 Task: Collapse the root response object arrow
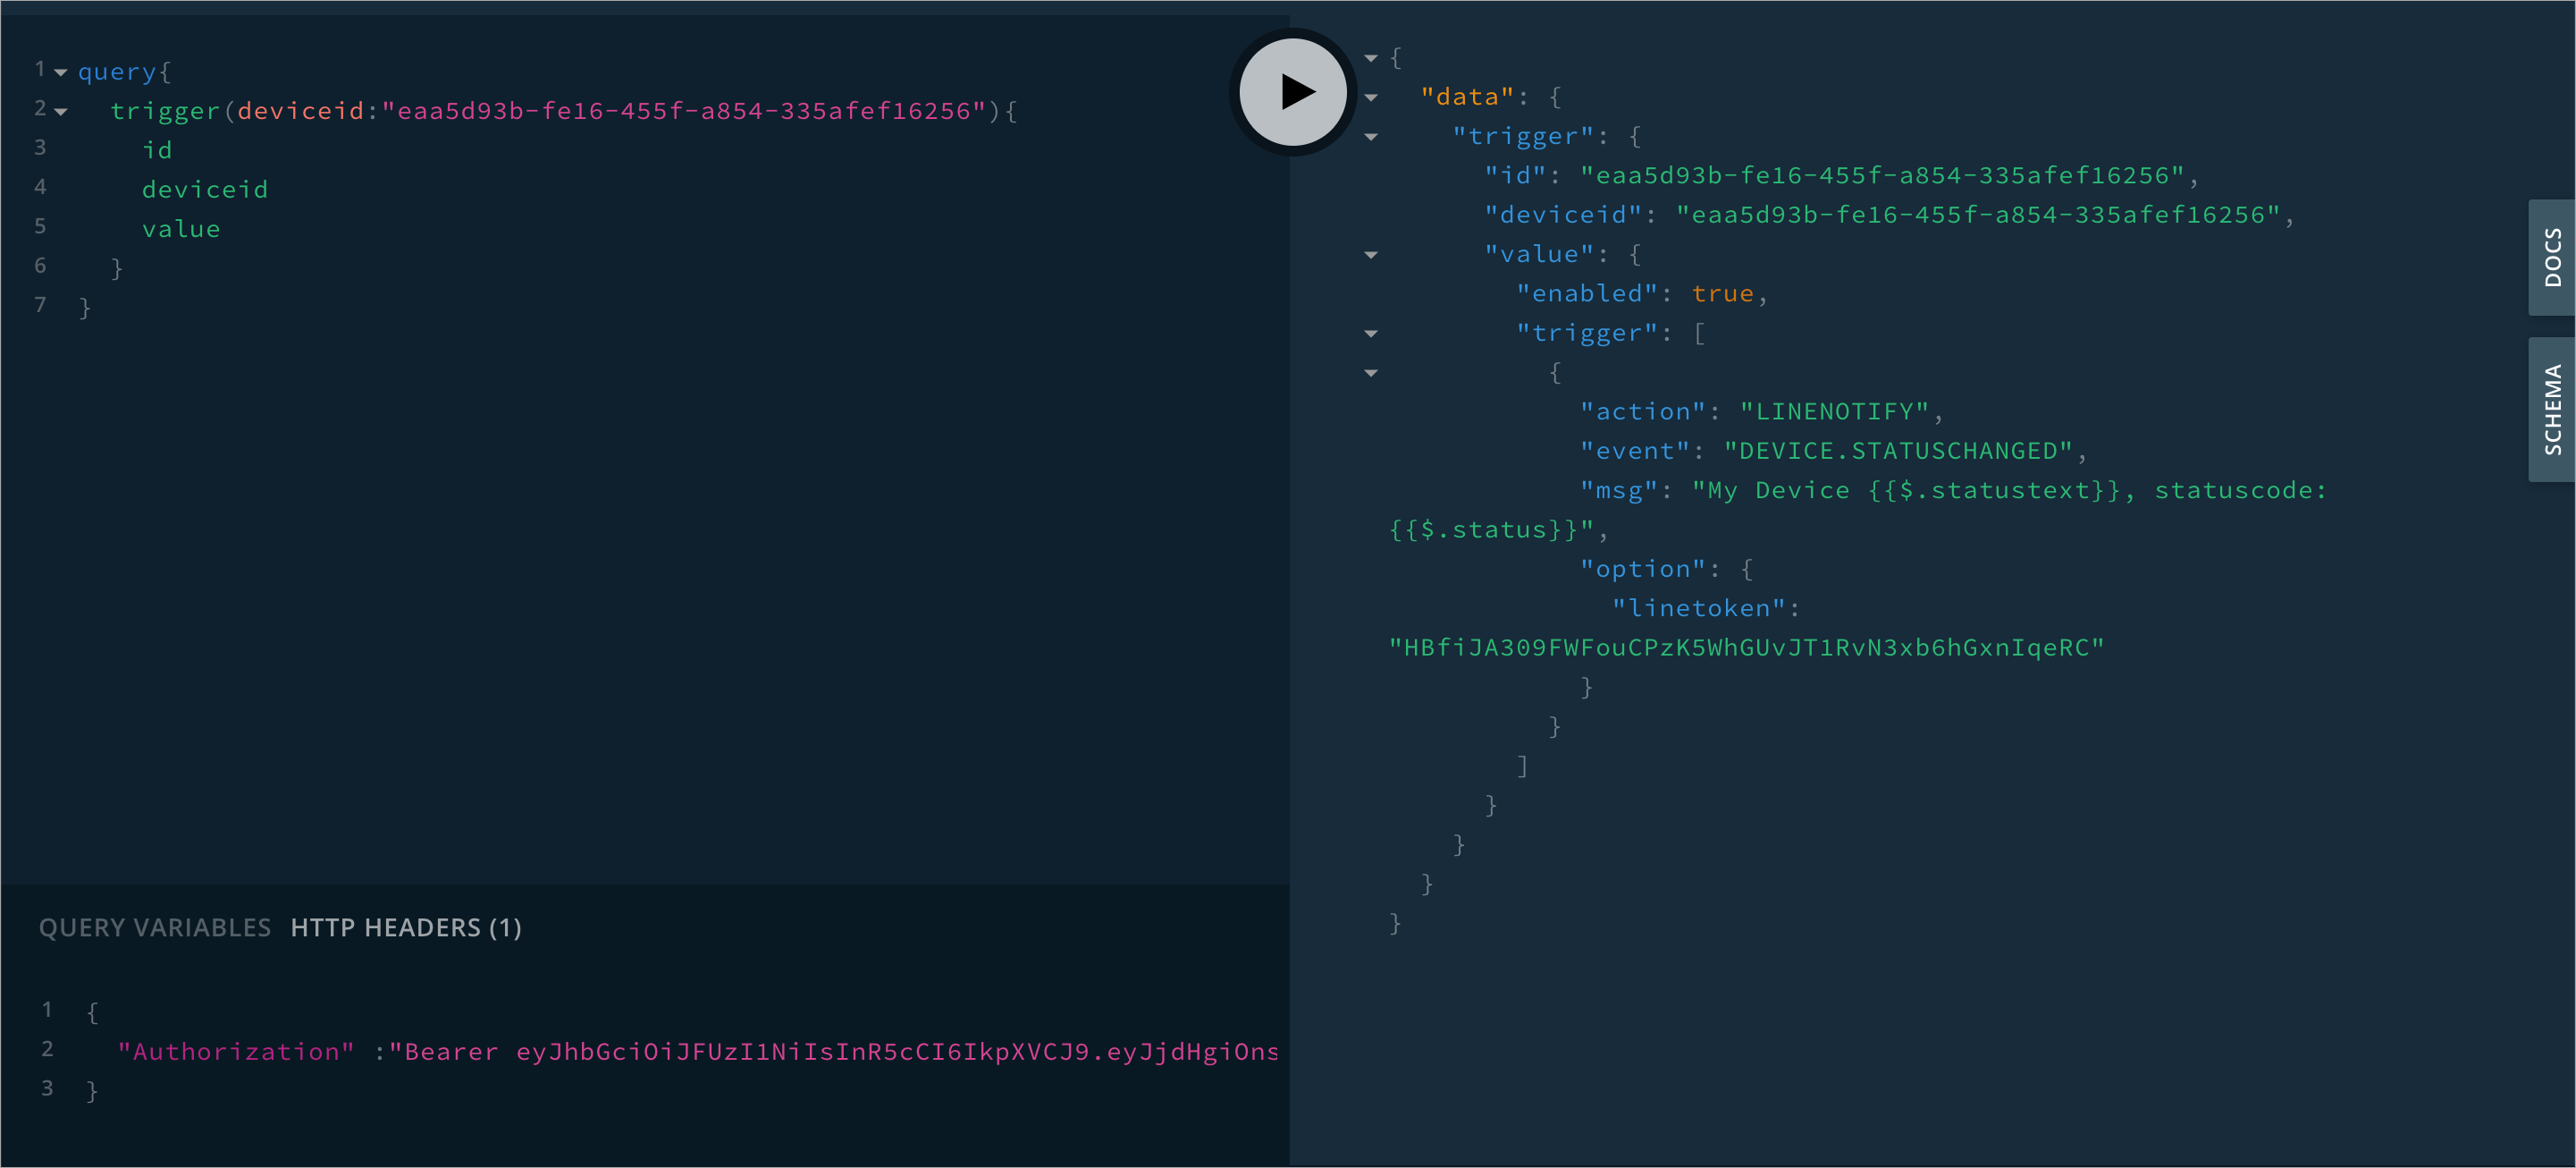pyautogui.click(x=1371, y=58)
